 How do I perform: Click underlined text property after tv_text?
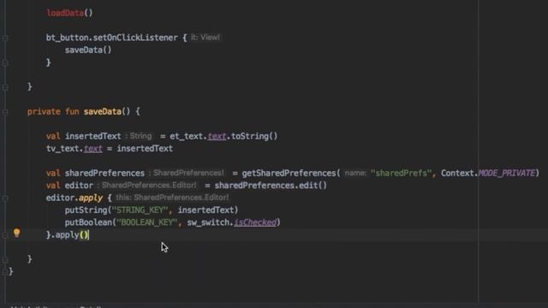[x=93, y=148]
